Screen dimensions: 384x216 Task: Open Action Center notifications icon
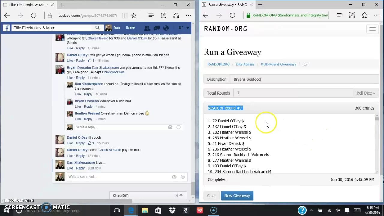pos(347,210)
